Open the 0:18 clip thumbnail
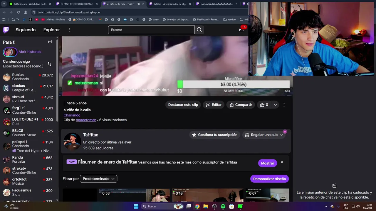 208,195
